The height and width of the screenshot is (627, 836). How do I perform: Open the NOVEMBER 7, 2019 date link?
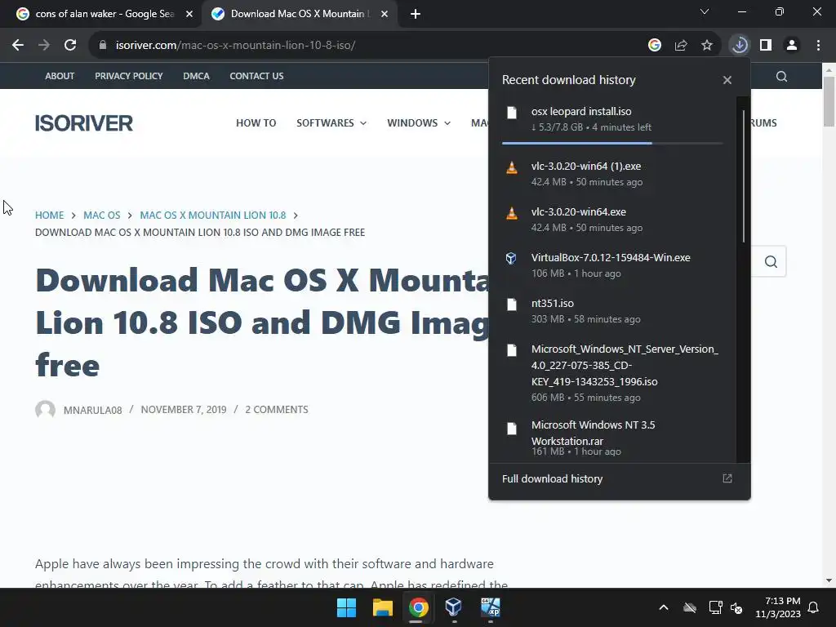point(184,410)
